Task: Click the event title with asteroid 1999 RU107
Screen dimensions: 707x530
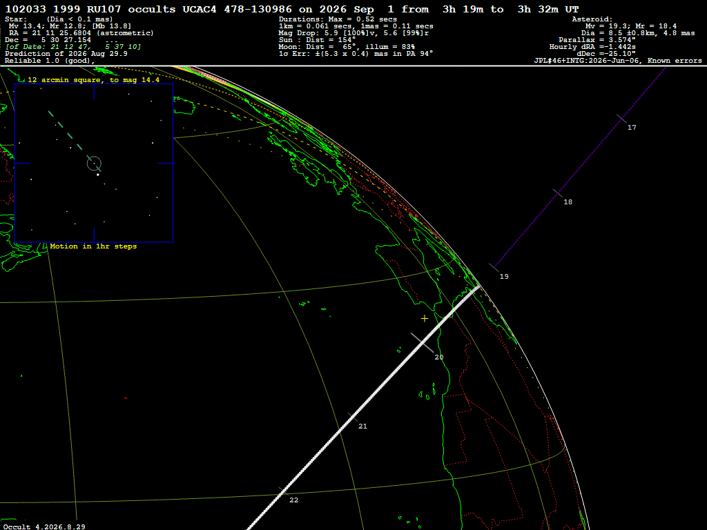Action: click(292, 10)
